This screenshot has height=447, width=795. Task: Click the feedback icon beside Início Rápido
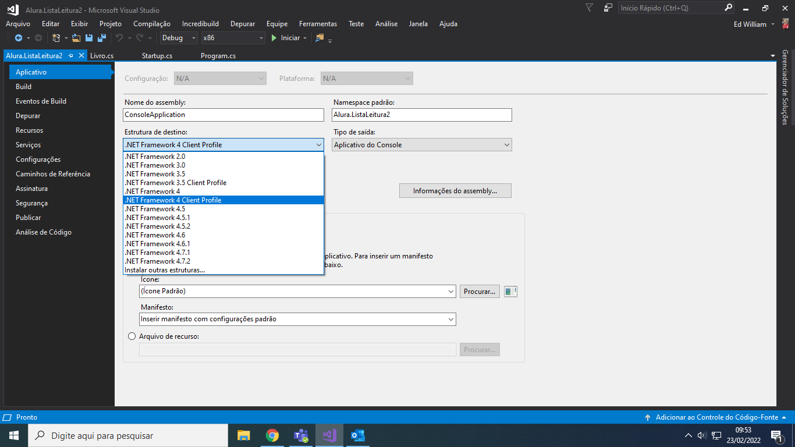[x=608, y=8]
